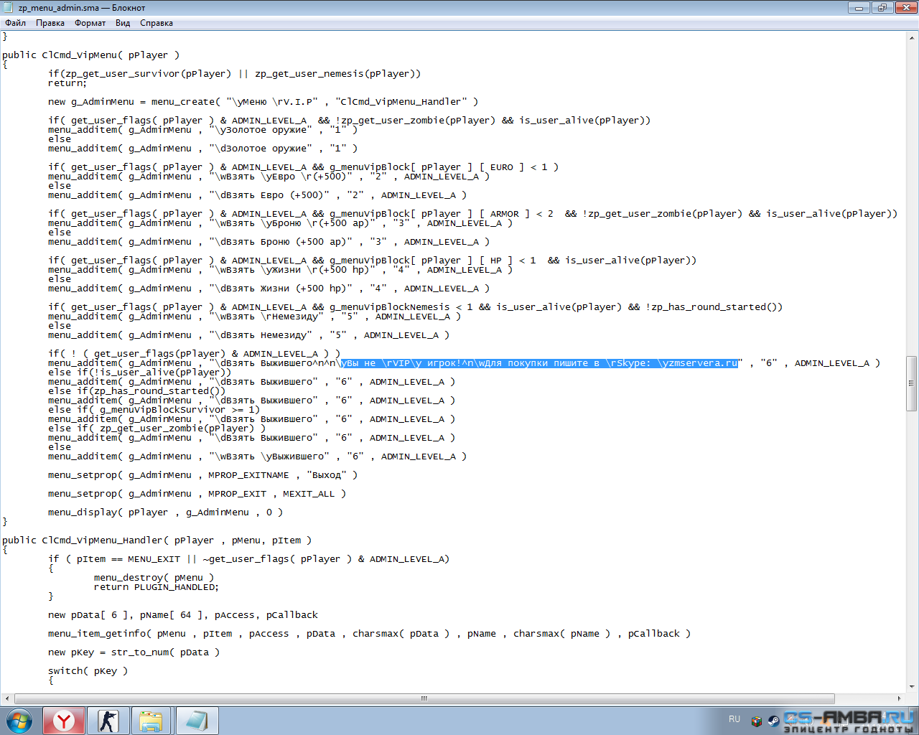919x735 pixels.
Task: Click the Notepad icon in title bar
Action: pyautogui.click(x=9, y=8)
